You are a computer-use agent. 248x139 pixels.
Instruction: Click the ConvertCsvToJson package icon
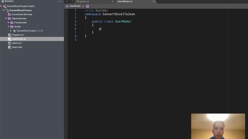(x=14, y=31)
